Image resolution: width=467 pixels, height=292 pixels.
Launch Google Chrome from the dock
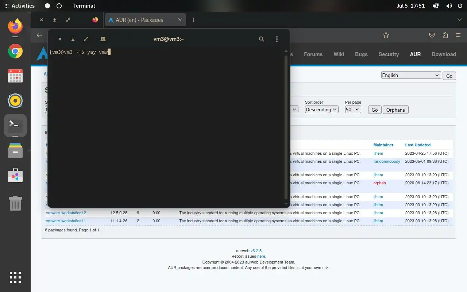click(x=15, y=51)
